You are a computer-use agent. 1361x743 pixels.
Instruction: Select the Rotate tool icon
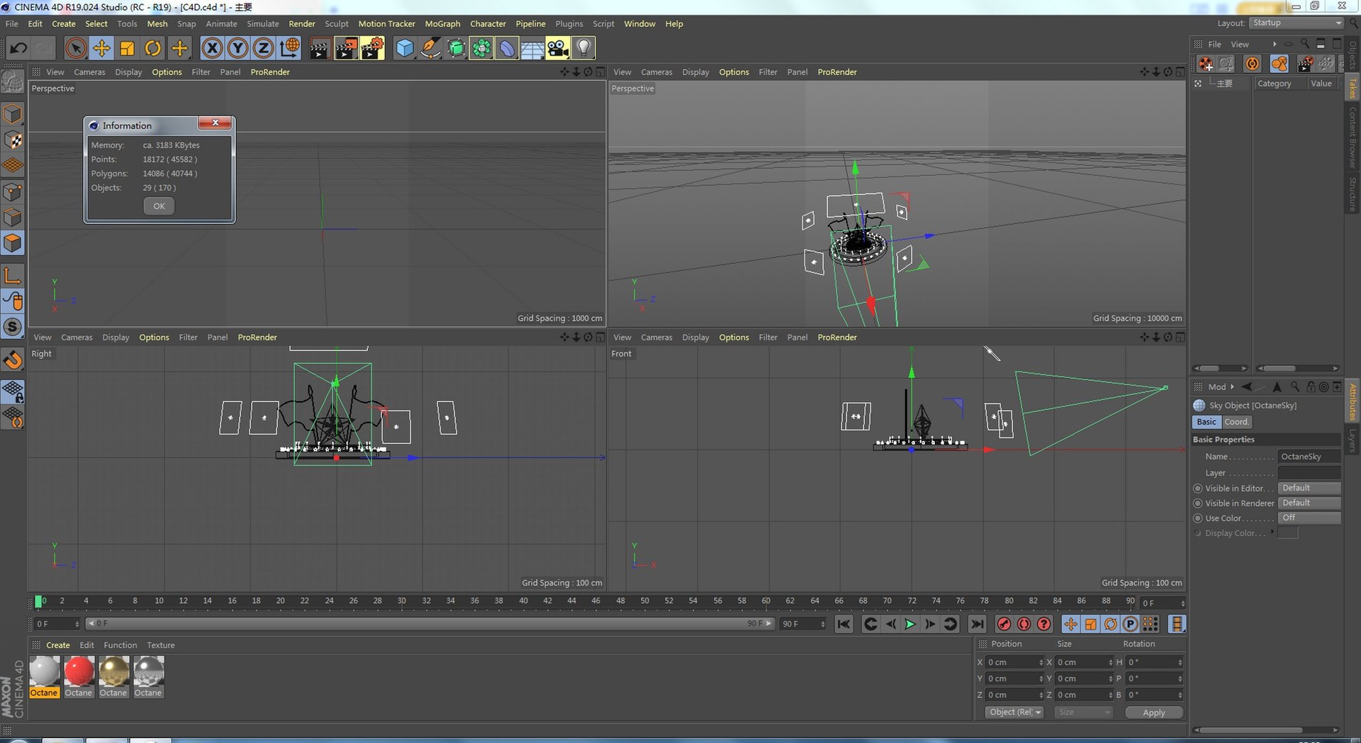153,48
